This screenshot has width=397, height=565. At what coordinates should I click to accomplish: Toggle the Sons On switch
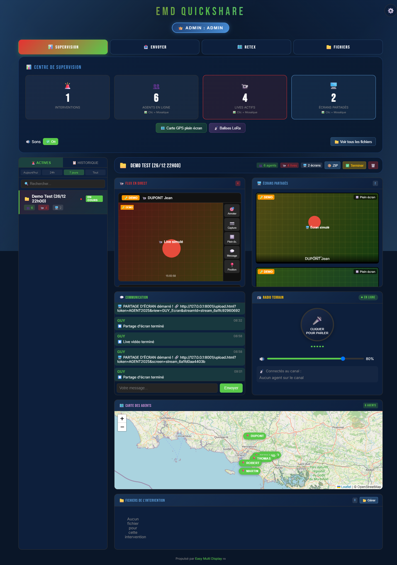click(50, 142)
